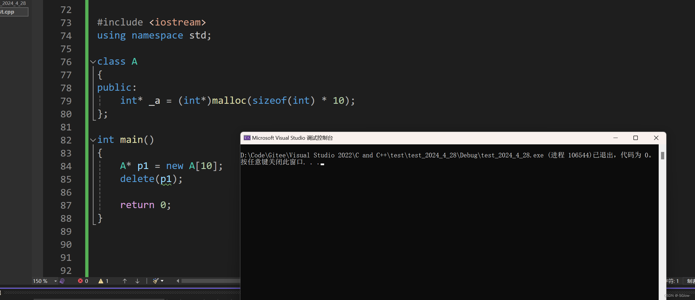Click the '按任意键关闭此窗口' console message
Image resolution: width=695 pixels, height=300 pixels.
point(272,162)
